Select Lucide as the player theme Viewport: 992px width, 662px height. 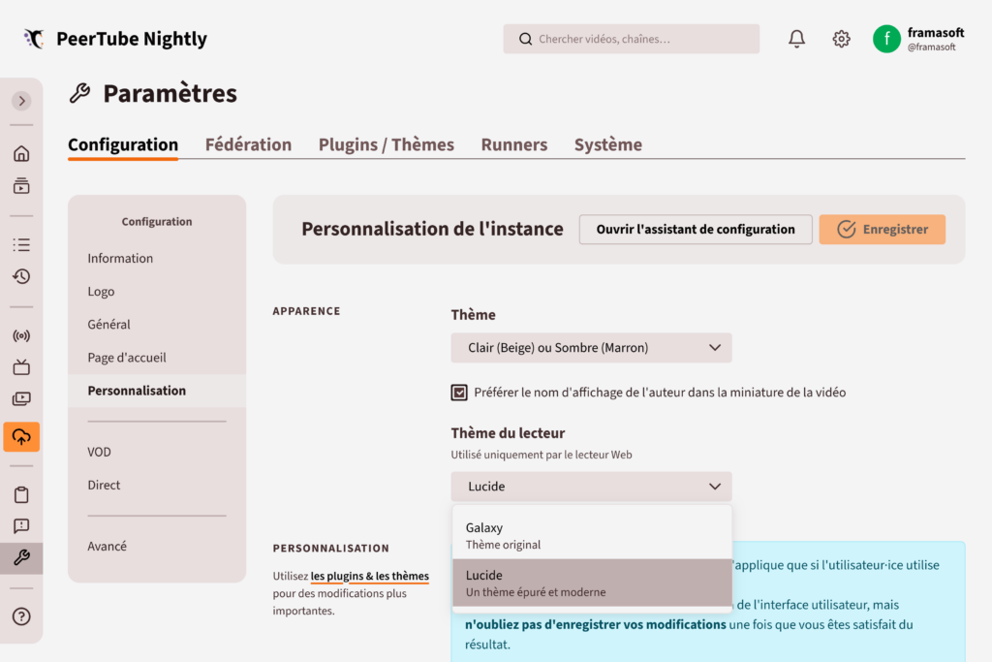(591, 582)
